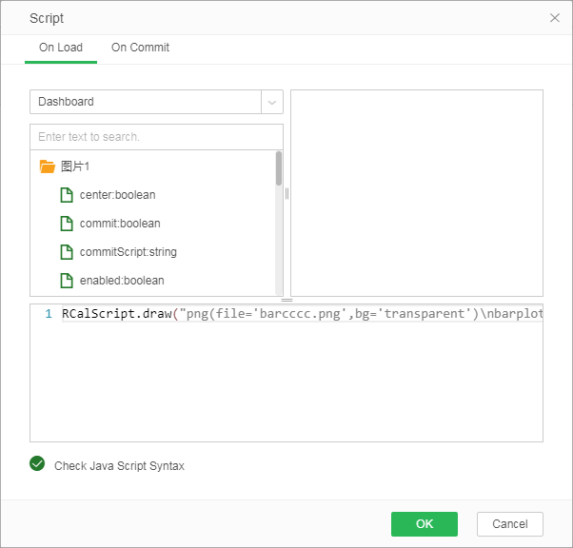Click line 1 of the script editor

pyautogui.click(x=286, y=314)
